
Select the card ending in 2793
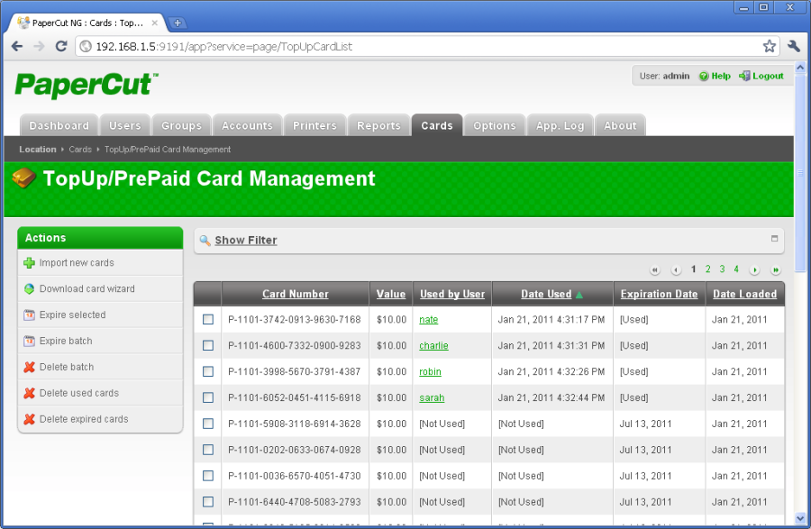[208, 502]
